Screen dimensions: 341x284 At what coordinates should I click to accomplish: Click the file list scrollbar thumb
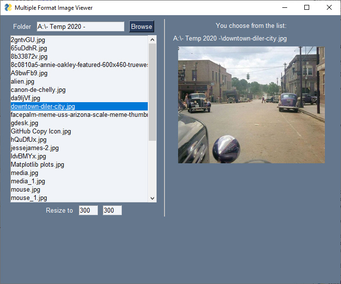[x=152, y=93]
